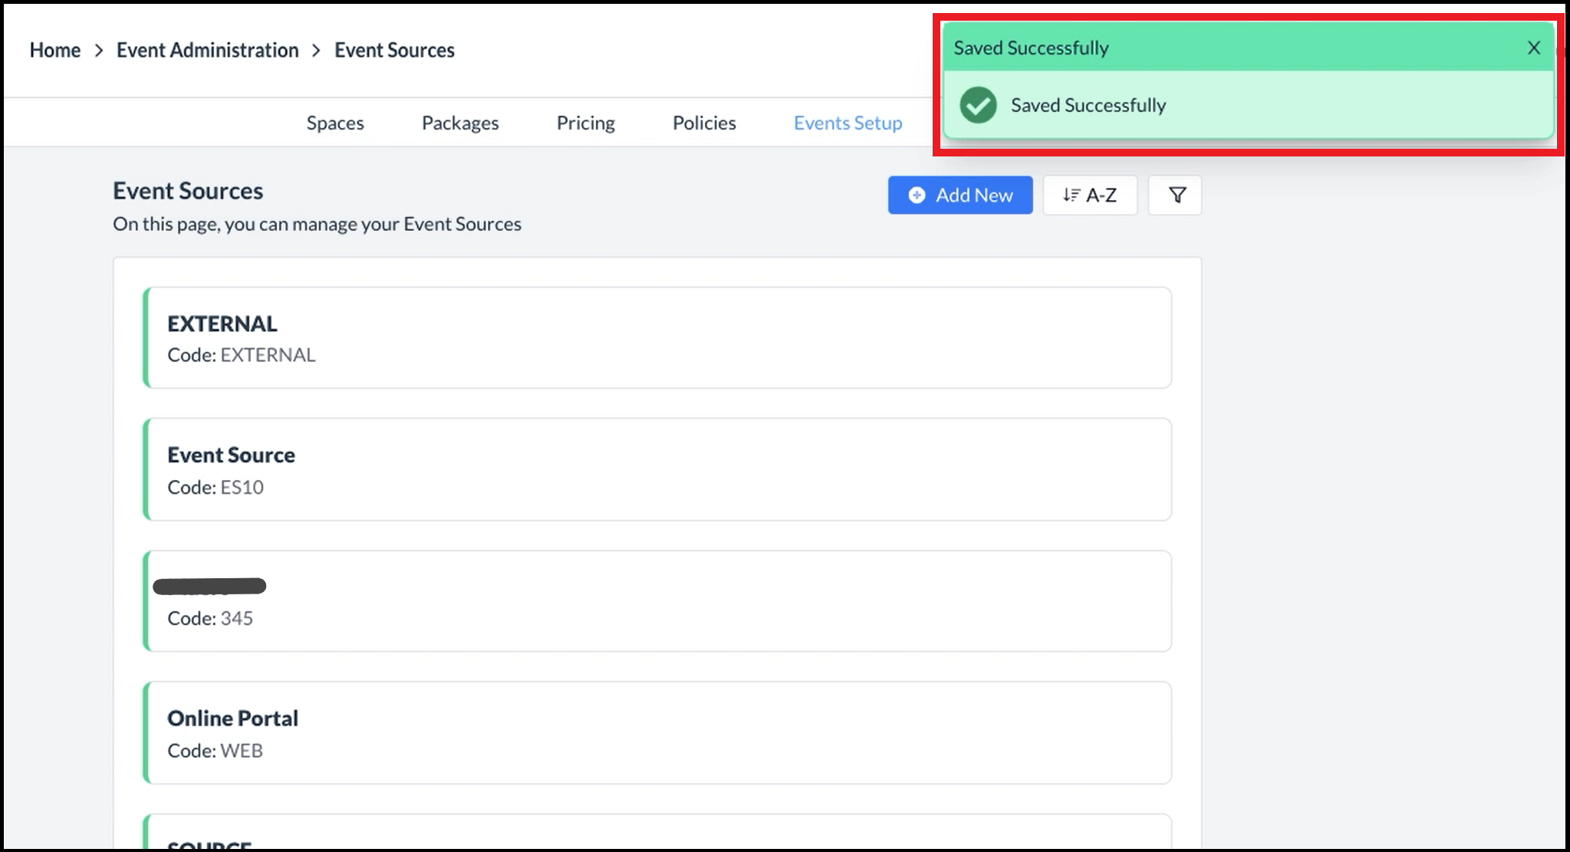Click the A-Z sort order icon
This screenshot has height=852, width=1570.
[x=1071, y=196]
